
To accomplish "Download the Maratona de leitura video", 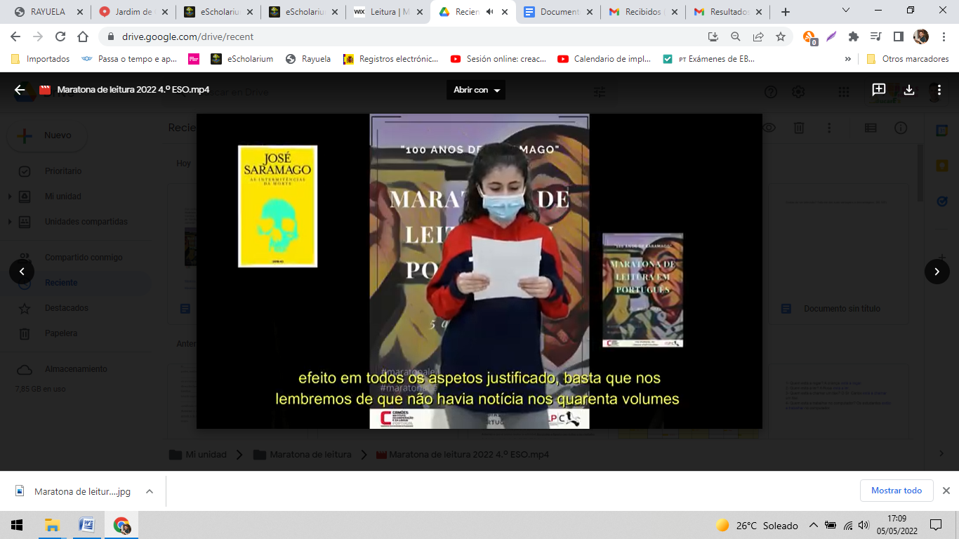I will point(909,90).
